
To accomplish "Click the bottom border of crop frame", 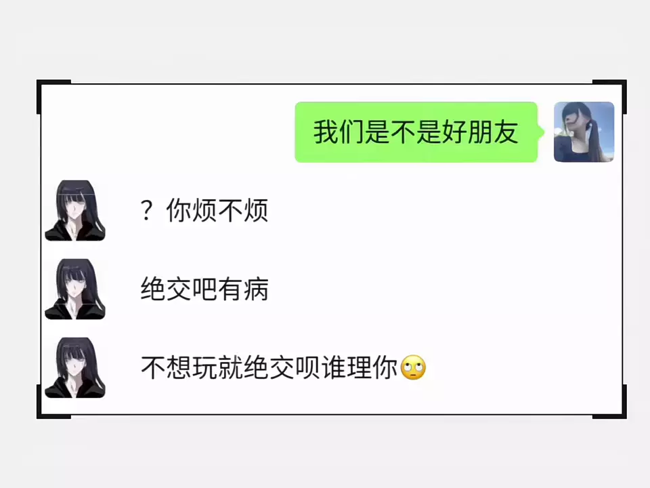I will [332, 415].
